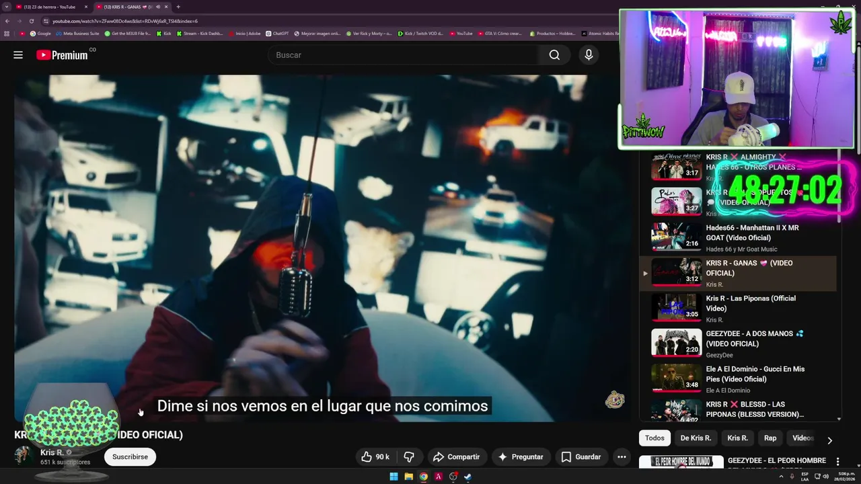Image resolution: width=861 pixels, height=484 pixels.
Task: Open the browser apps grid icon
Action: [x=7, y=34]
